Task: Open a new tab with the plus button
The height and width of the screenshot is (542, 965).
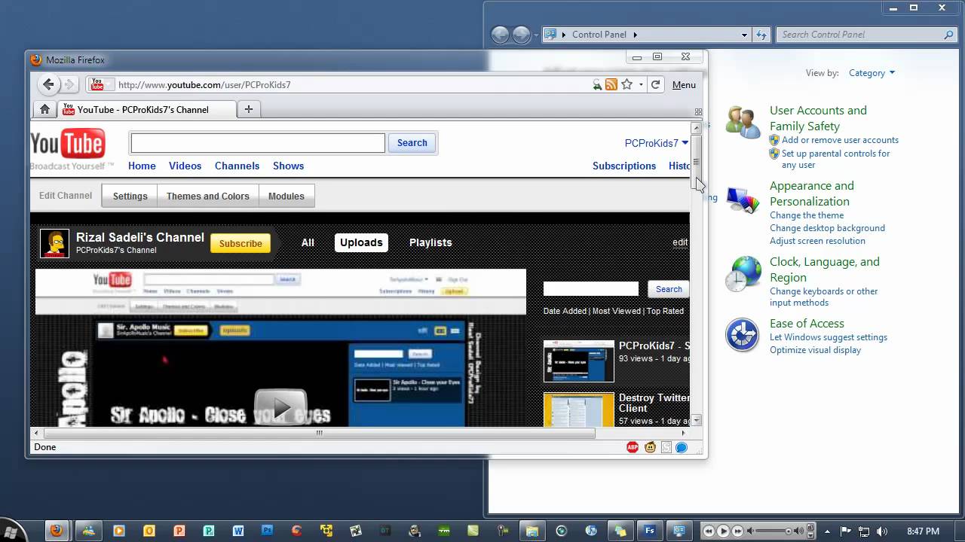Action: point(248,109)
